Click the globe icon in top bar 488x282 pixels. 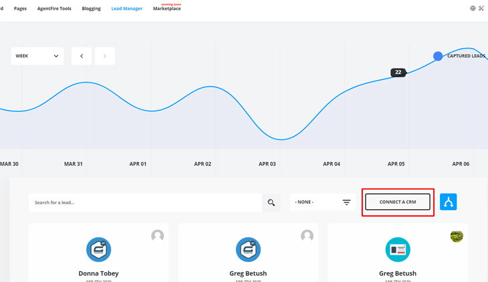click(473, 9)
